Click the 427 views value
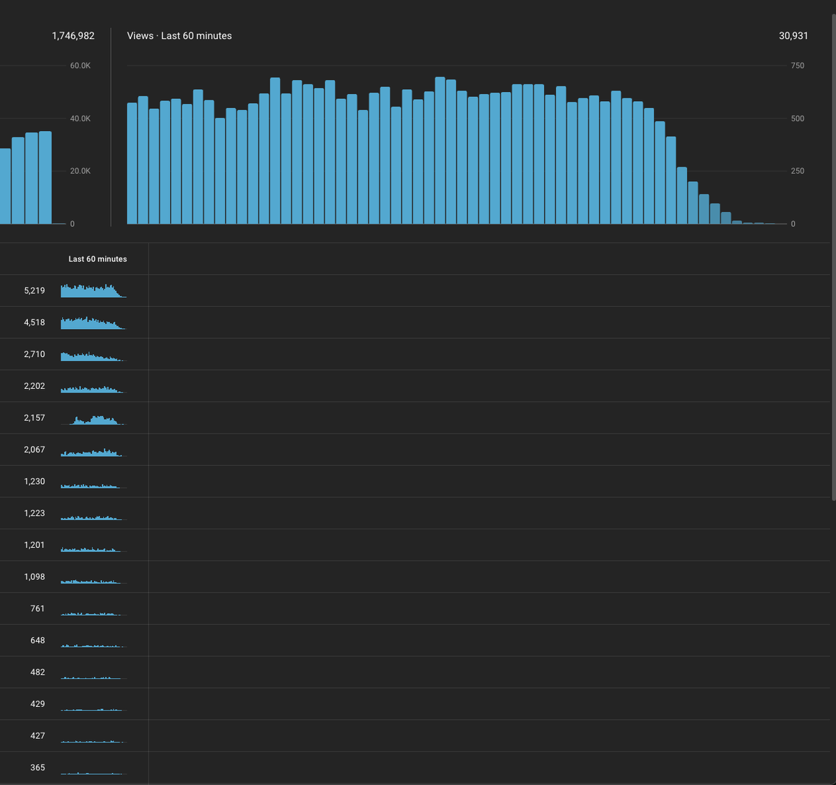 (x=38, y=736)
